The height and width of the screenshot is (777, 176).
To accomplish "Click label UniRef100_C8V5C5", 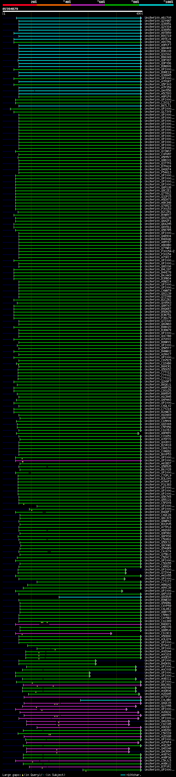I will pos(158,360).
